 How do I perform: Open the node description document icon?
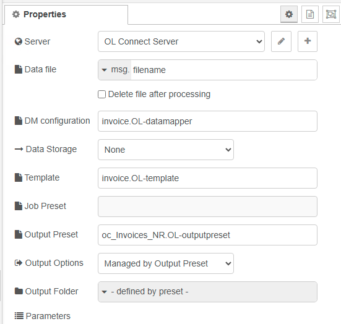(x=310, y=14)
